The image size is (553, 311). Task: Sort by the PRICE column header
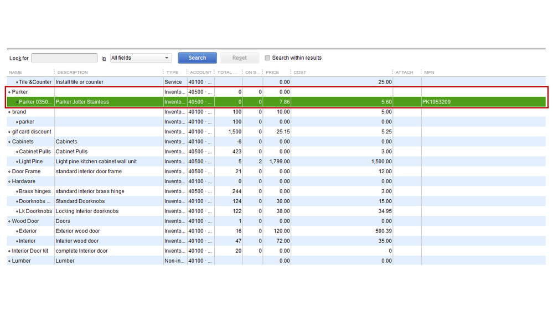(x=272, y=72)
